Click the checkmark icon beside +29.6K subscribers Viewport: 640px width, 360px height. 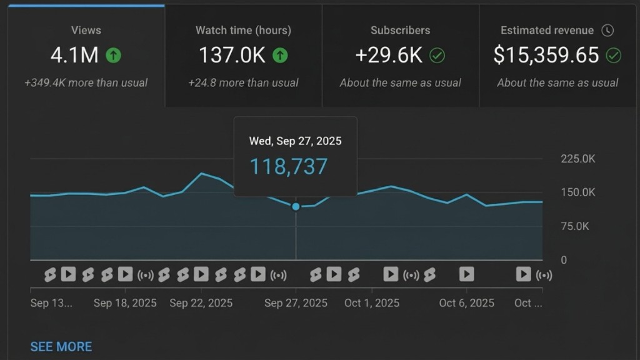click(x=437, y=55)
